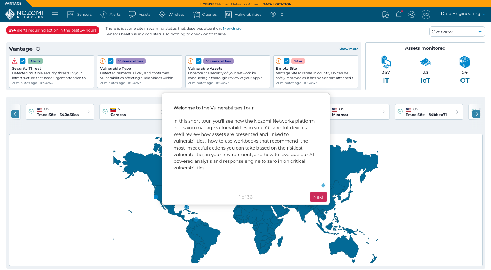Click the IT assets computer icon
491x270 pixels.
(x=386, y=62)
